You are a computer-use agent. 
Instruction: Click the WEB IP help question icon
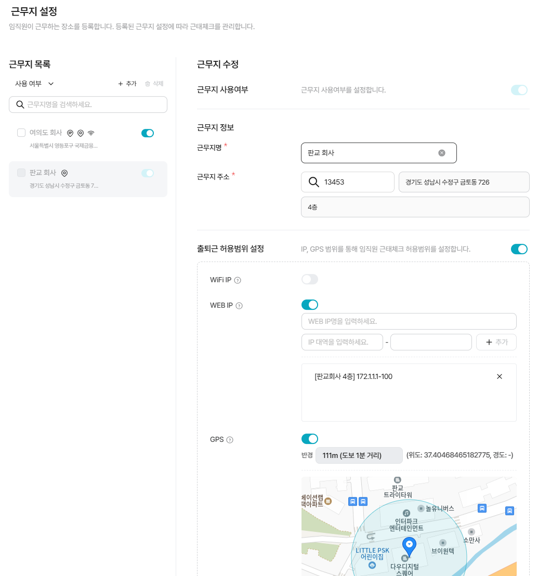click(239, 306)
